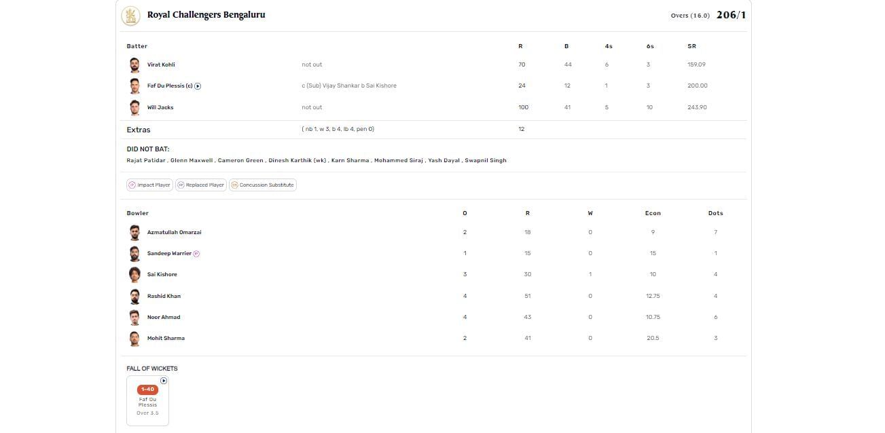The width and height of the screenshot is (885, 433).
Task: Open Virat Kohli's player name link
Action: [161, 65]
